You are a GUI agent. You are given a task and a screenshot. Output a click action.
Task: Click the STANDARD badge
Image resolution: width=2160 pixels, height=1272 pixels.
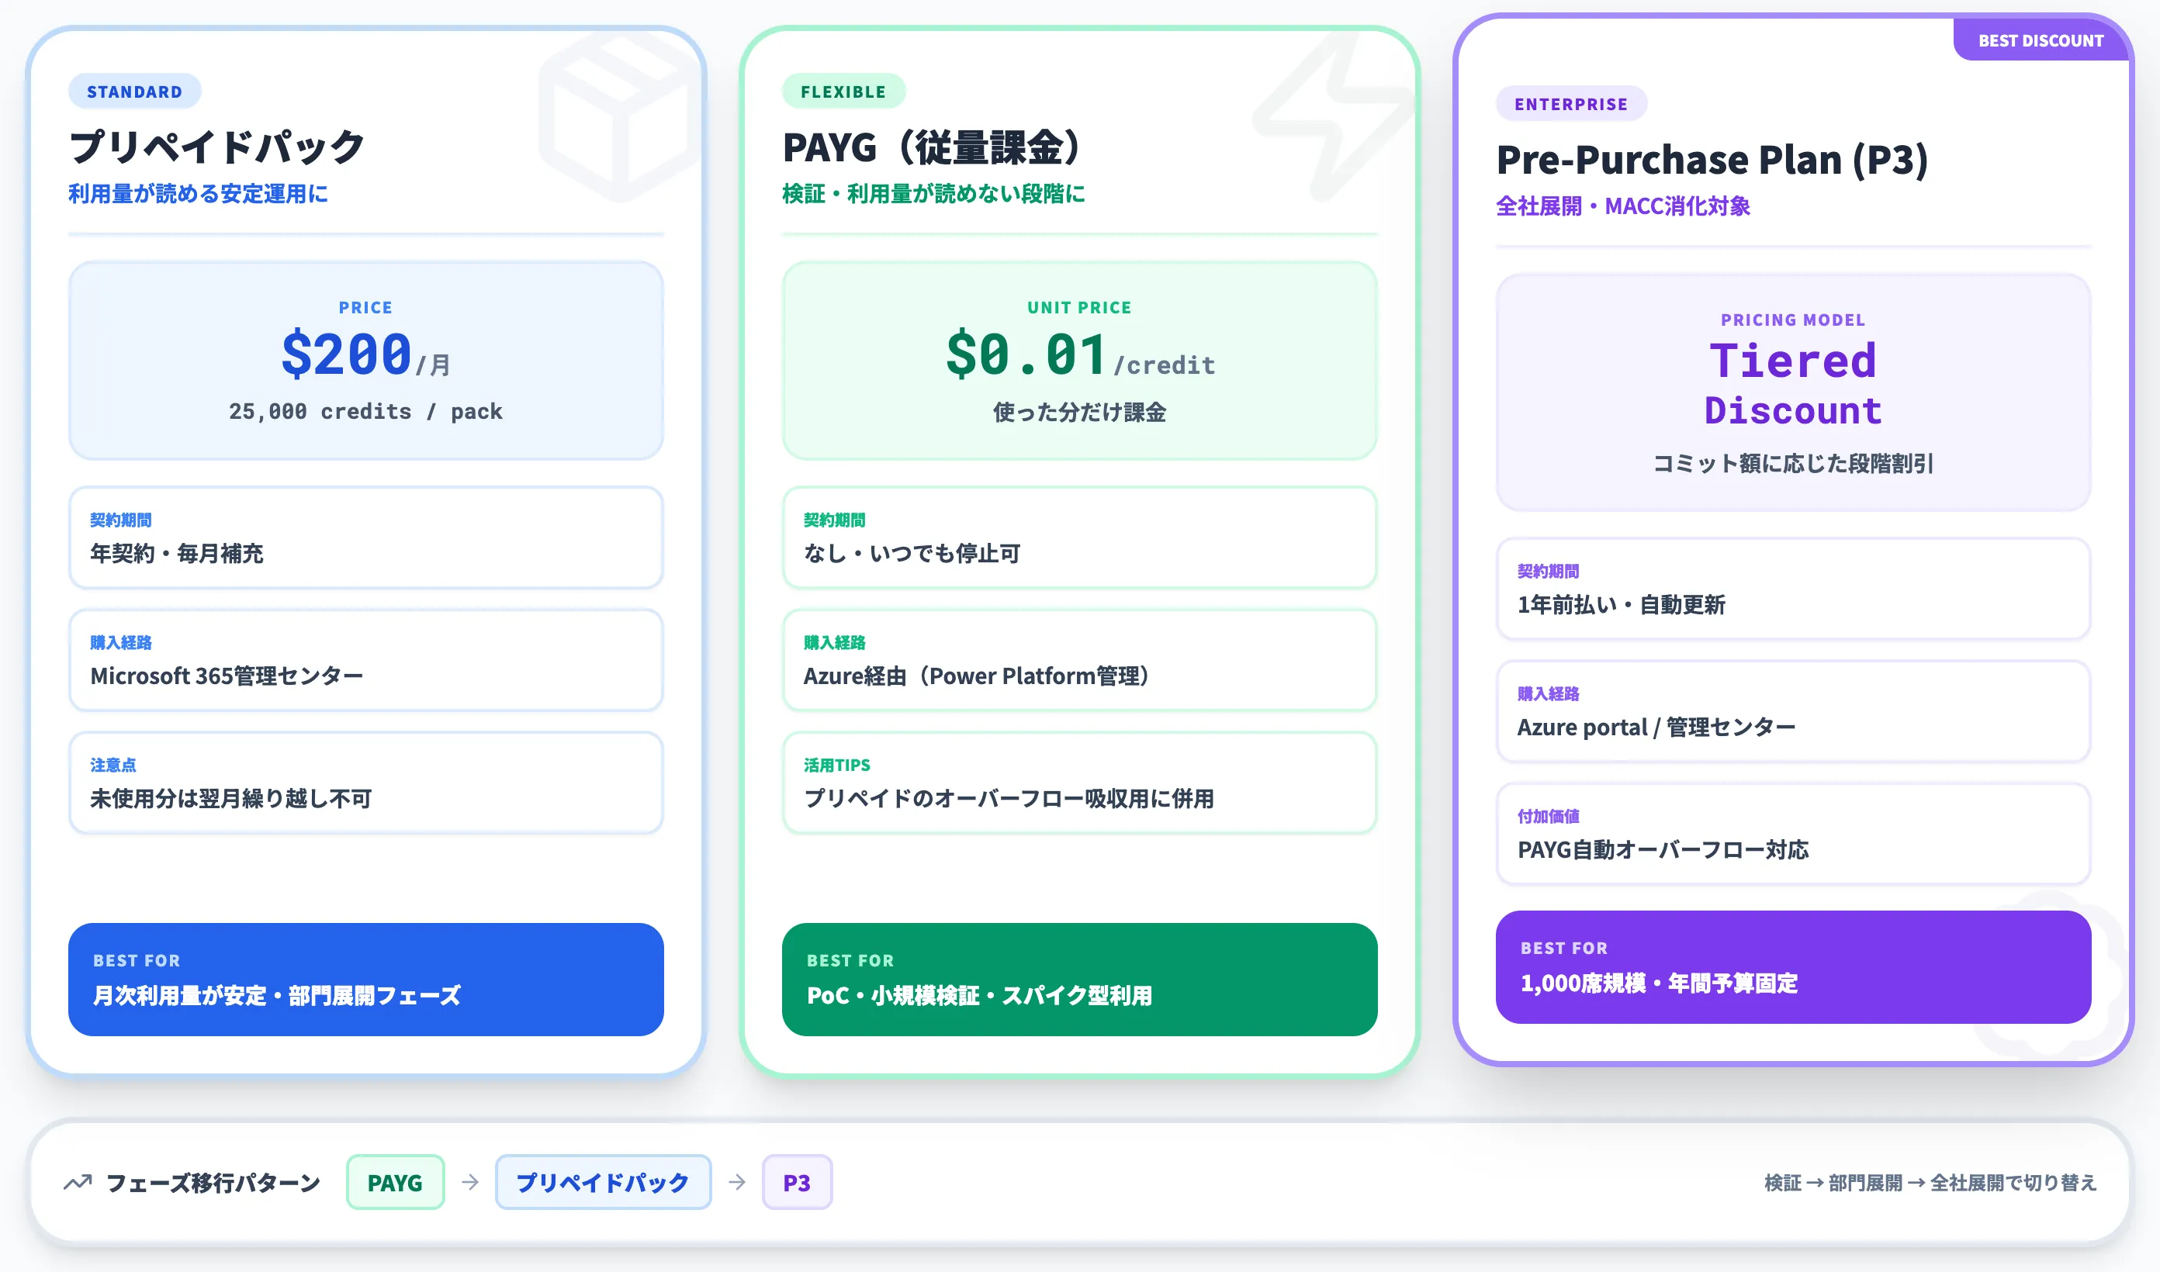tap(134, 92)
